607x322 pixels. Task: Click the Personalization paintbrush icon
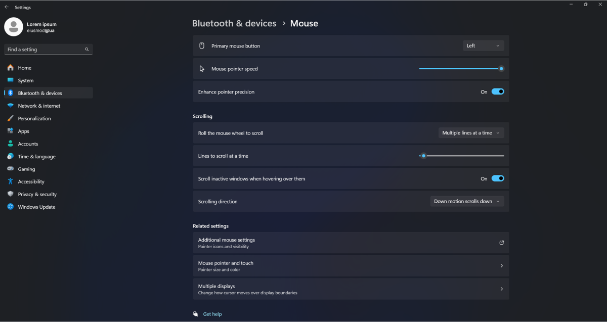[11, 118]
